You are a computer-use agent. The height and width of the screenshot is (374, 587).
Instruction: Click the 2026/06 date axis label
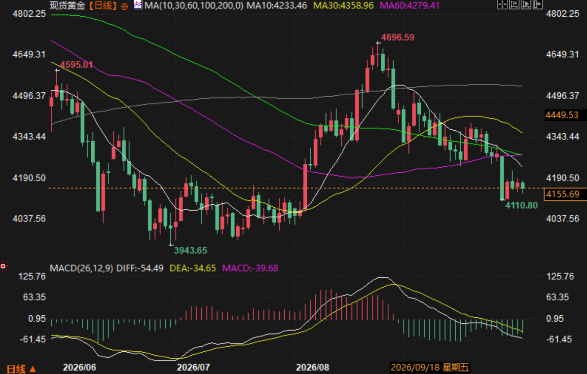pyautogui.click(x=79, y=368)
